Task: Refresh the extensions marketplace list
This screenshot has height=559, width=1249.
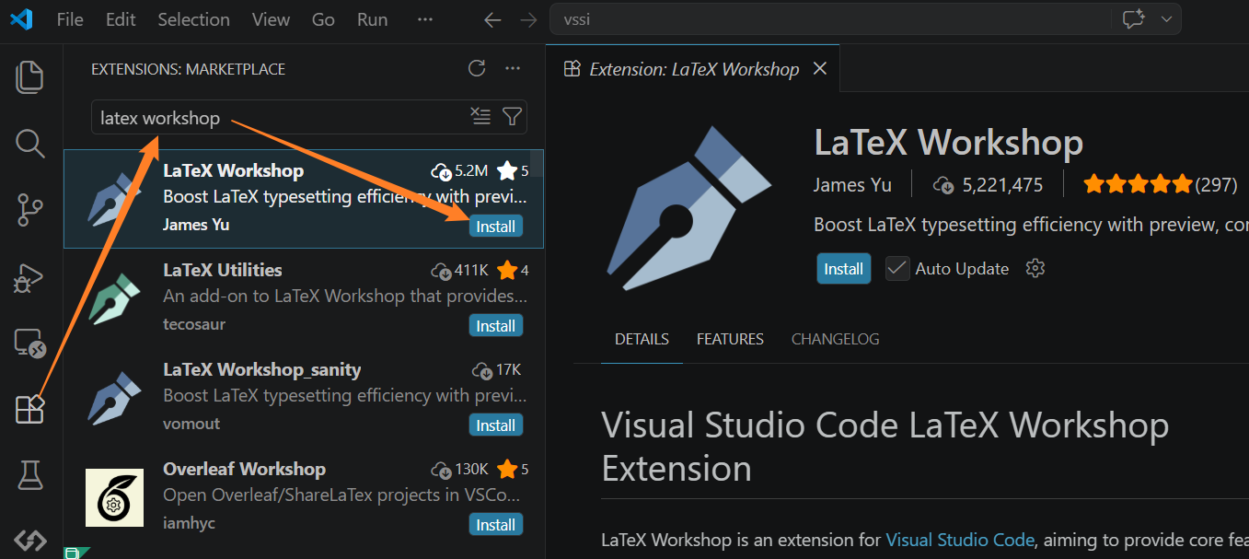Action: [x=477, y=68]
